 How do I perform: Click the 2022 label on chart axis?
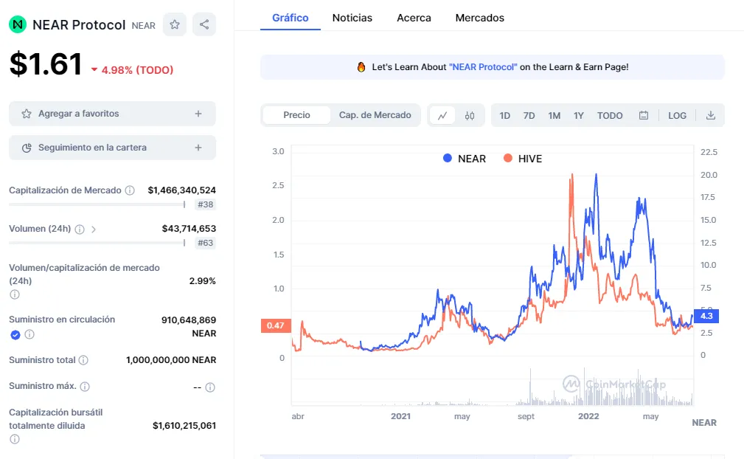tap(588, 416)
